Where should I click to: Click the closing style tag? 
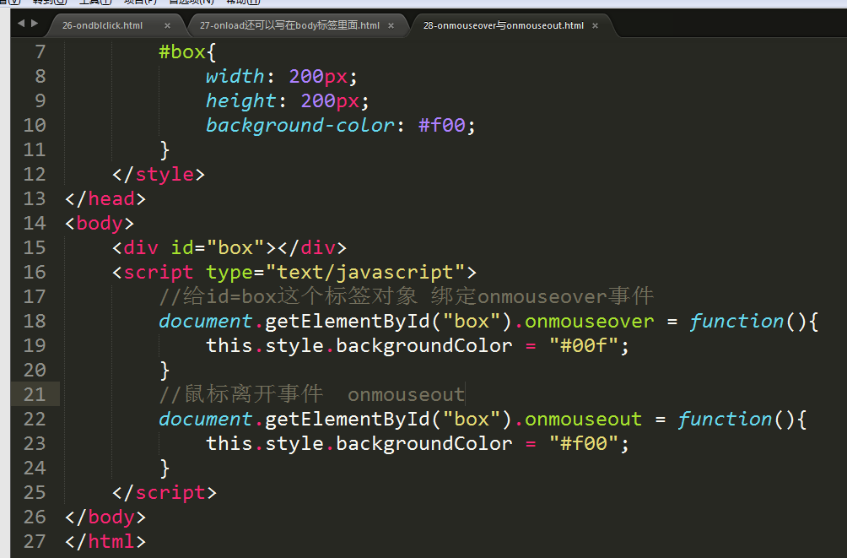(159, 174)
